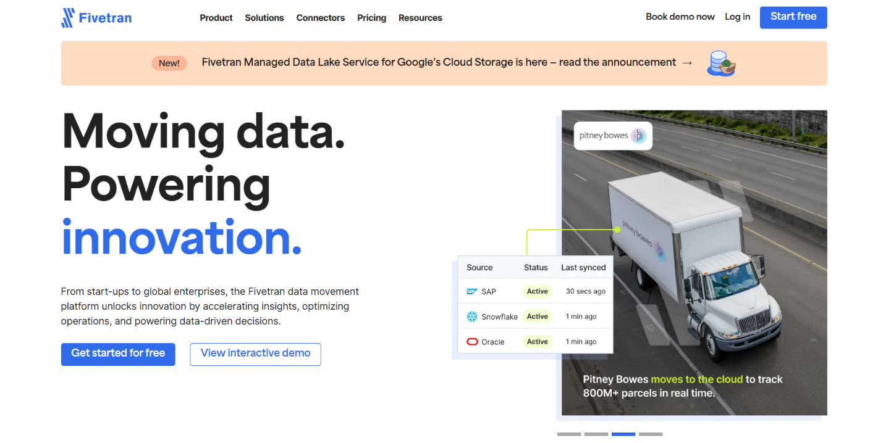
Task: Click 'moves to the cloud' highlighted text
Action: click(697, 379)
